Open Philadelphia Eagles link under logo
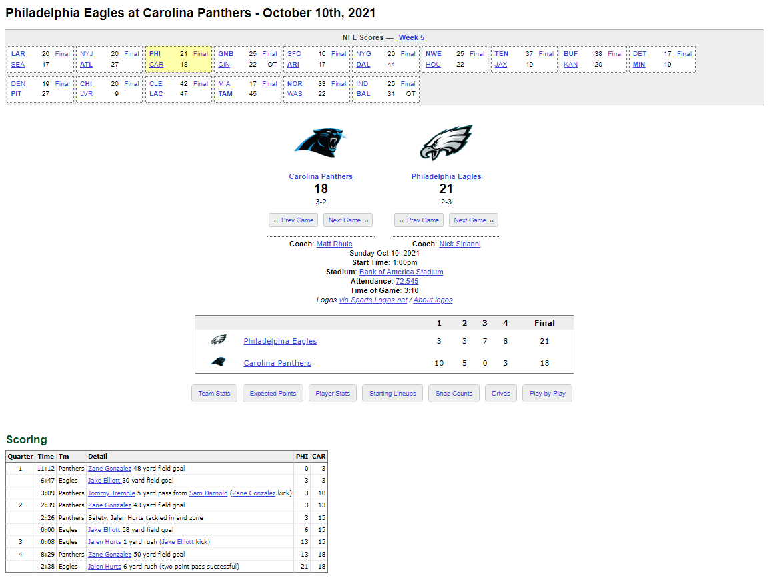Viewport: 771px width, 580px height. coord(446,176)
